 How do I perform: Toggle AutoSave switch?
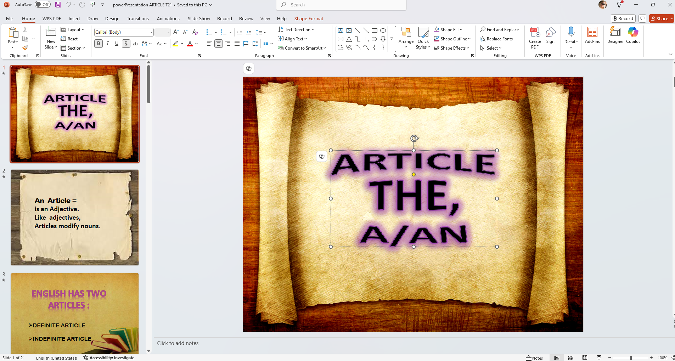click(43, 5)
